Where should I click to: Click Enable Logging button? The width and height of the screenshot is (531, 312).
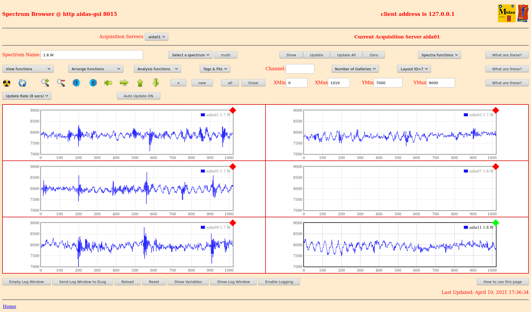coord(279,282)
